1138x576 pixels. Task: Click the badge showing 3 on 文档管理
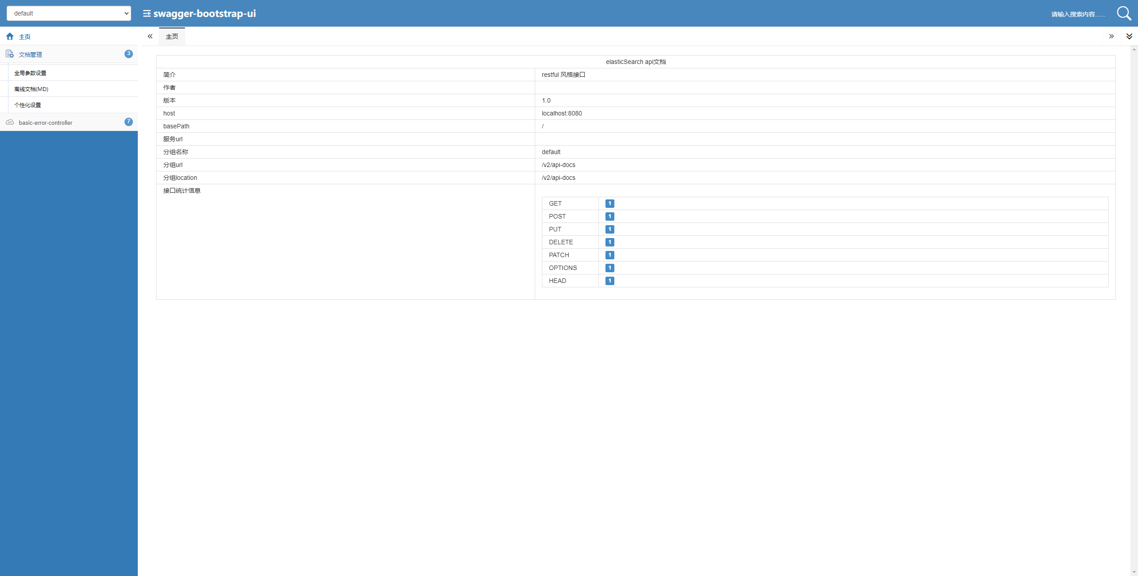click(128, 54)
